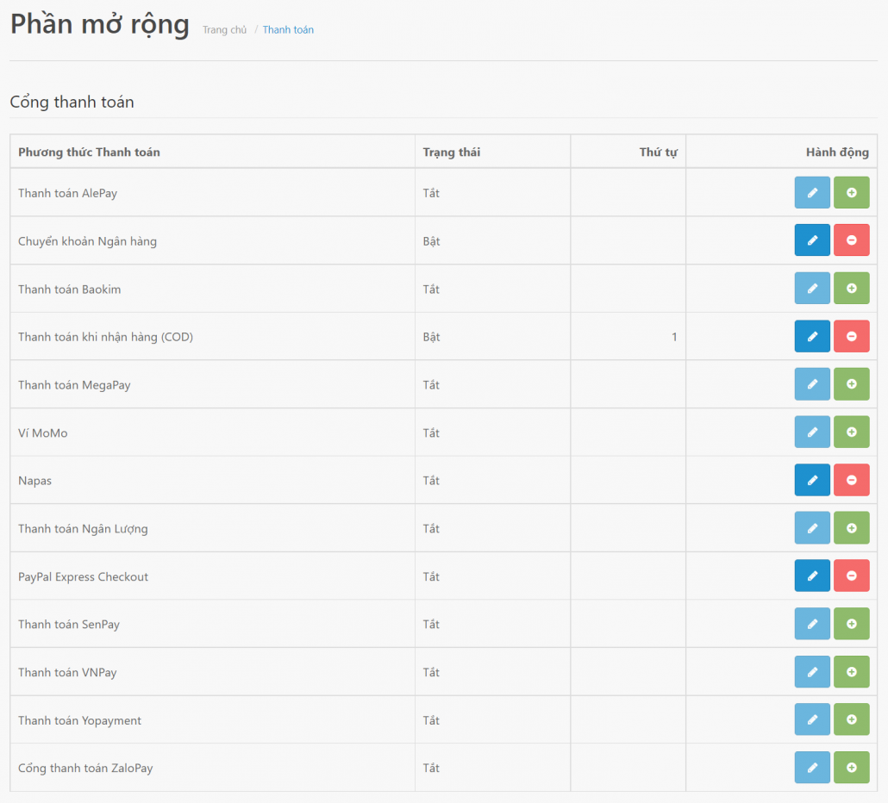Select 'Thanh toán Ngân Lượng' row text

83,528
